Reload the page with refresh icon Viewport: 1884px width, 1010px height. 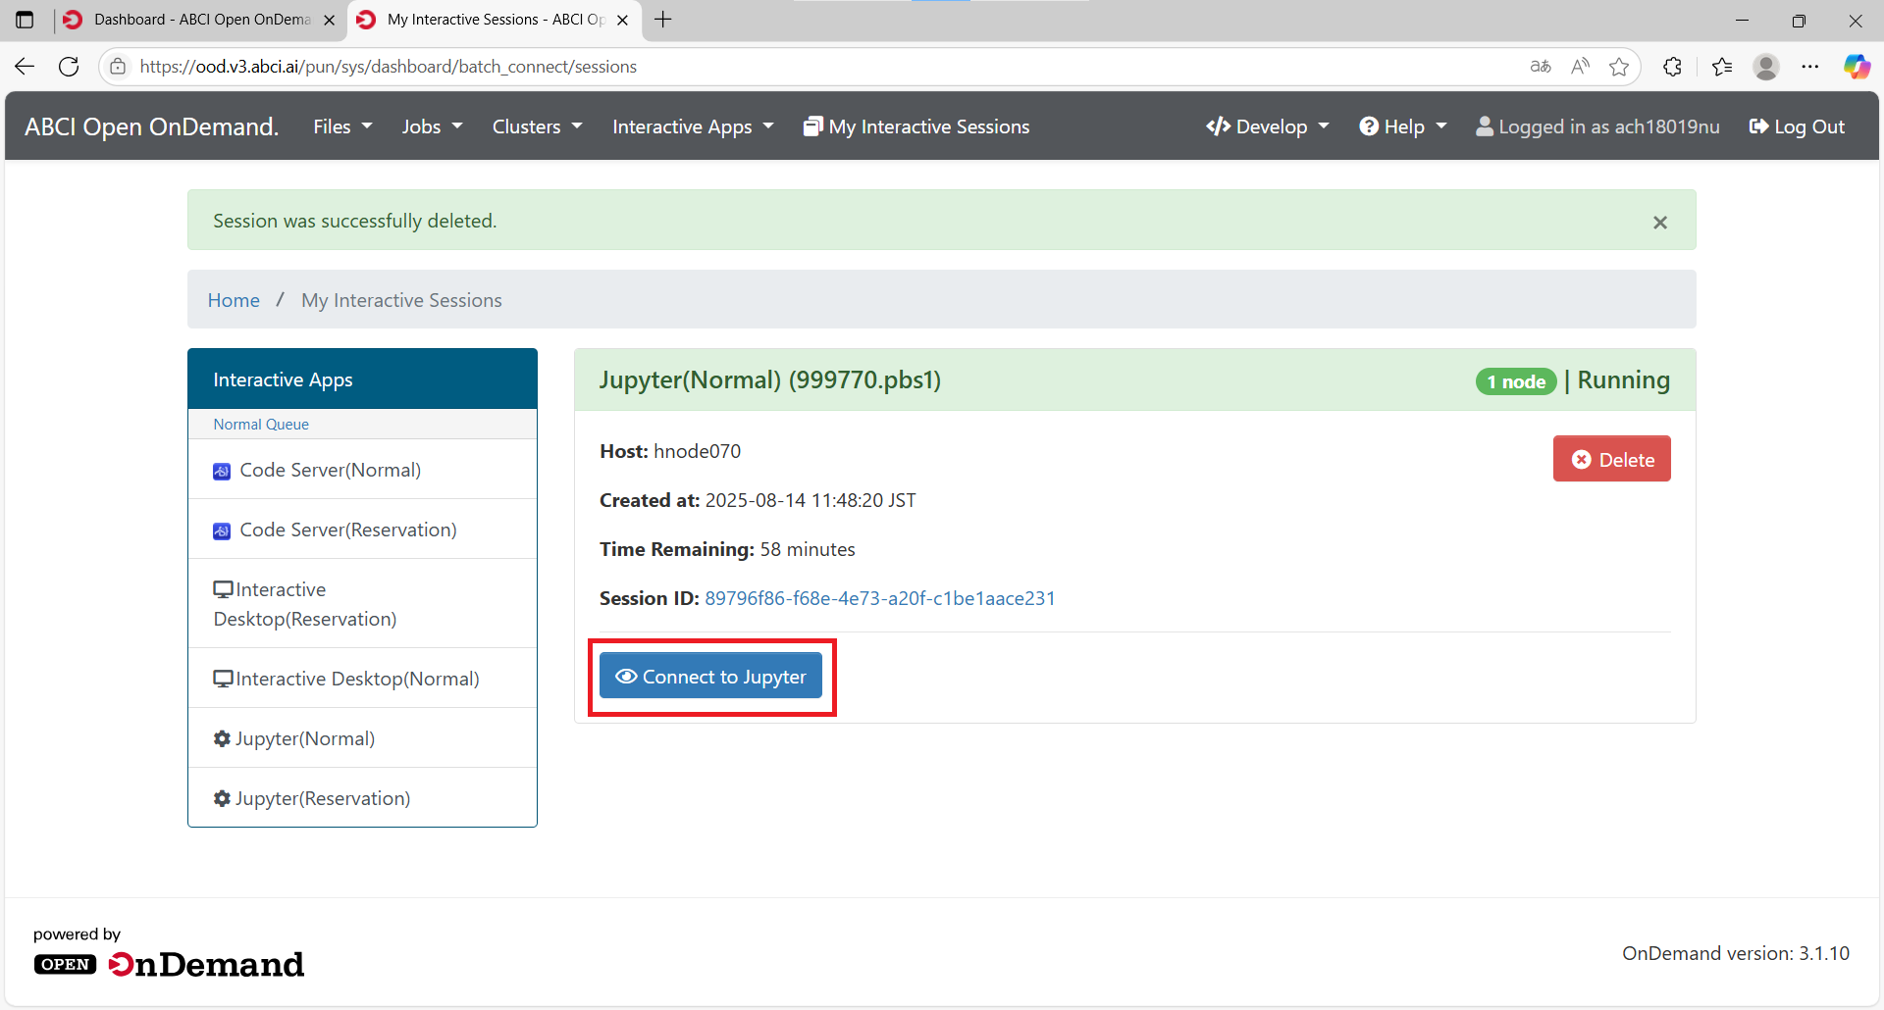(69, 67)
